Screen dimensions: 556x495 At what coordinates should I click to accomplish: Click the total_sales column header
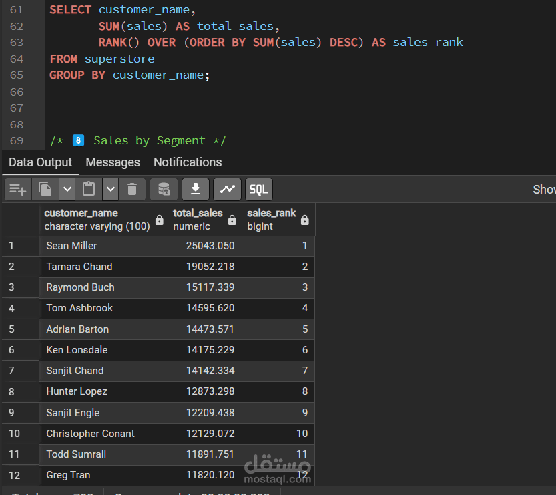205,220
